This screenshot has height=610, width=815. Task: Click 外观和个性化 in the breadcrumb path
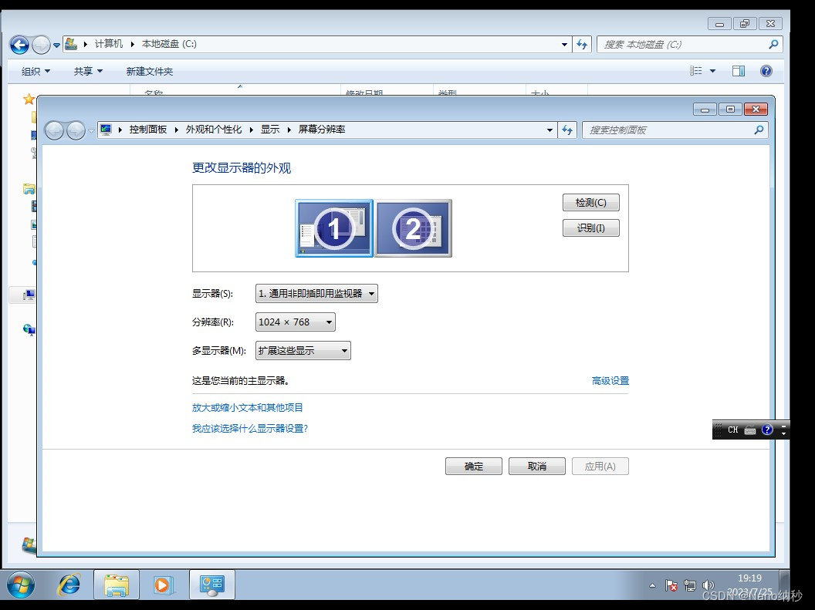pyautogui.click(x=214, y=130)
